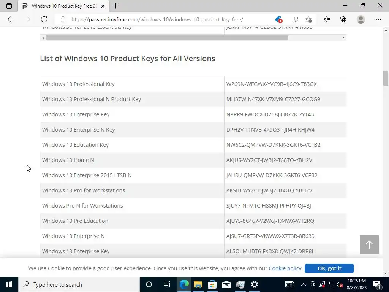Open the Edge profile avatar
Viewport: 389px width, 292px height.
coord(361,19)
